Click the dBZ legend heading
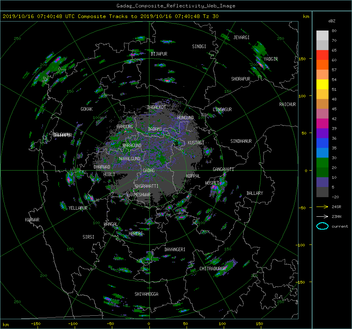352x329 pixels. click(x=332, y=21)
